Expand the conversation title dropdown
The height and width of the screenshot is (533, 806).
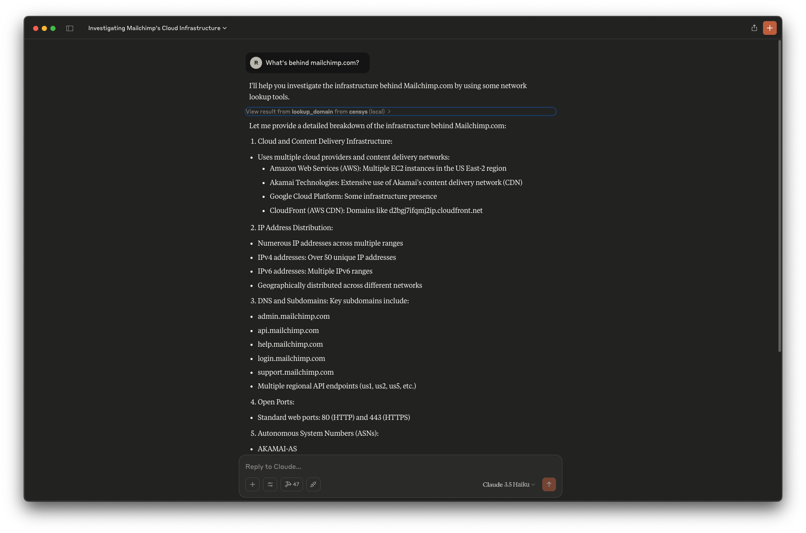click(x=224, y=28)
